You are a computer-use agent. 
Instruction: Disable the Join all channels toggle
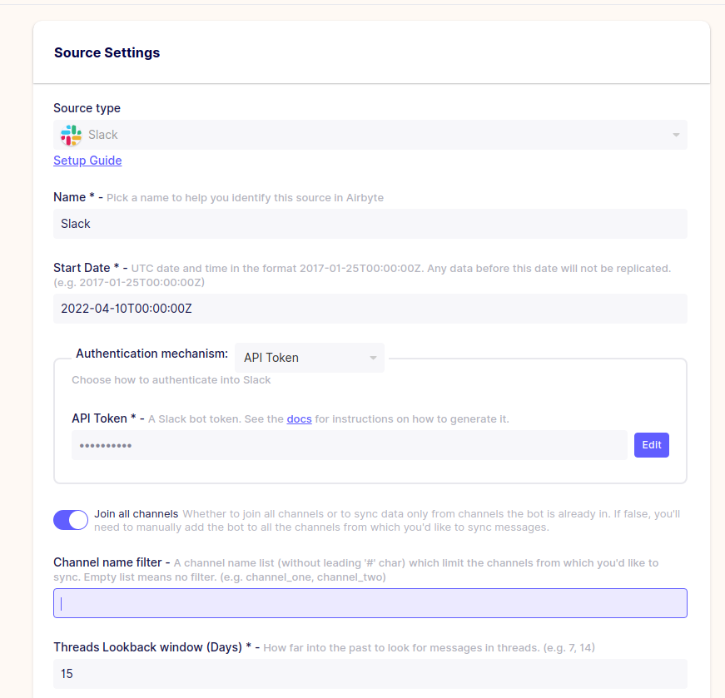point(71,519)
